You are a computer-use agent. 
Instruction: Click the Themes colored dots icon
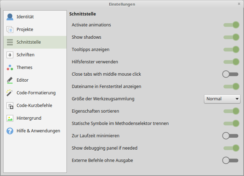tap(10, 68)
